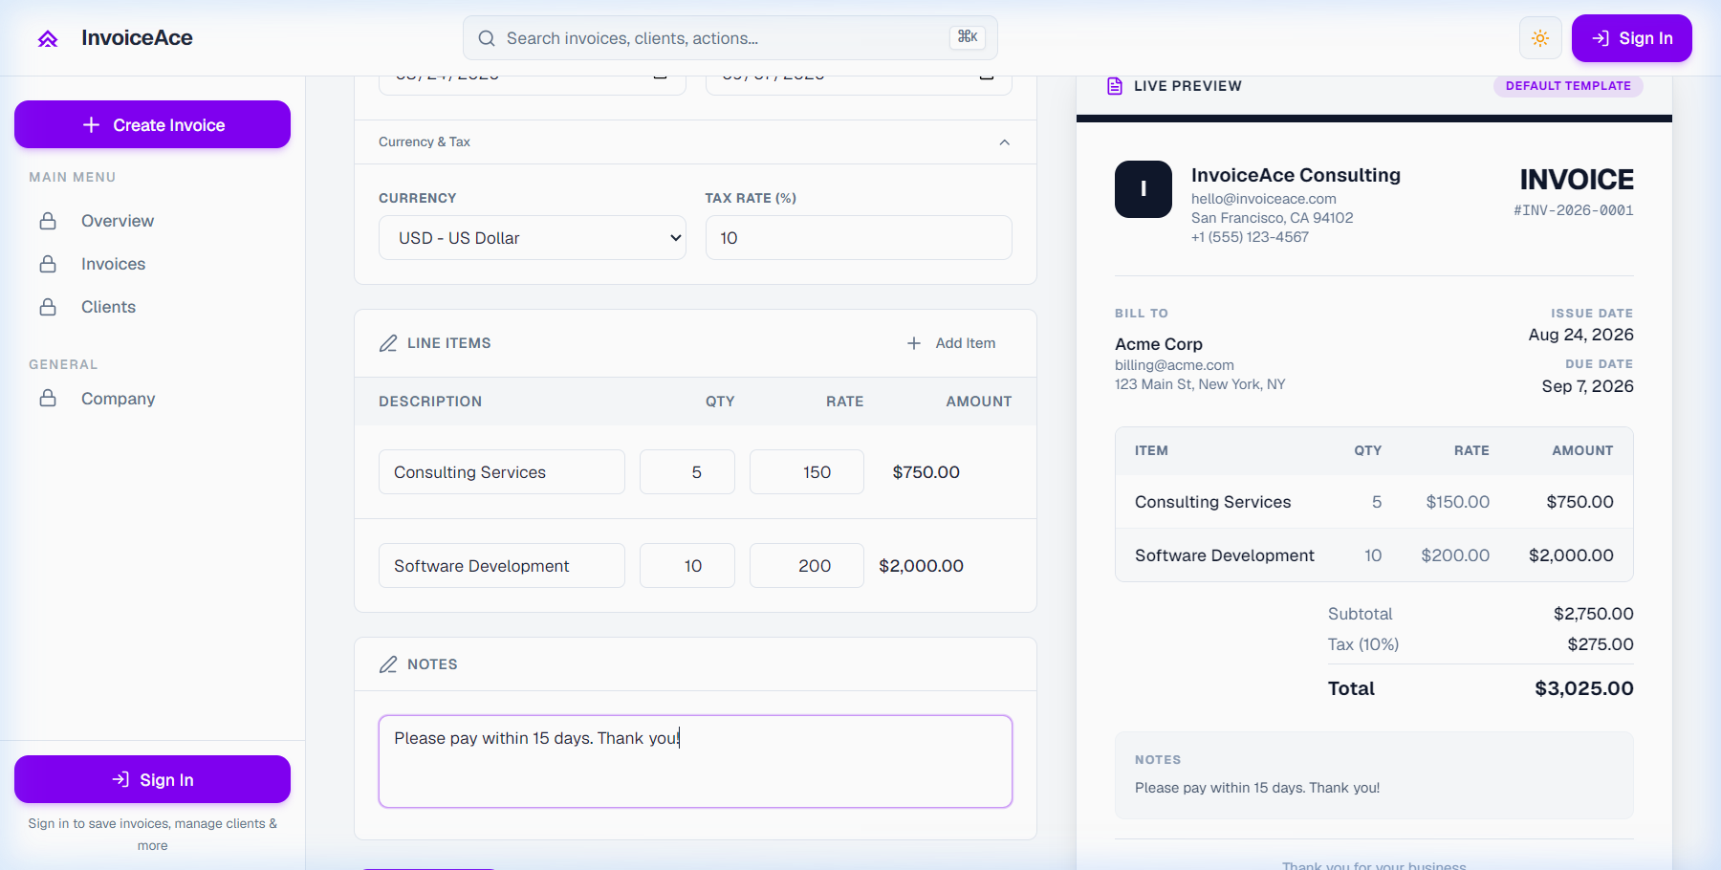
Task: Click the Acme Corp client name
Action: click(1159, 344)
